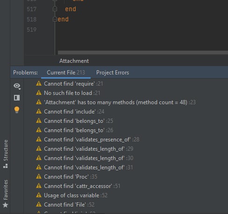Open the eye view options icon

(16, 86)
